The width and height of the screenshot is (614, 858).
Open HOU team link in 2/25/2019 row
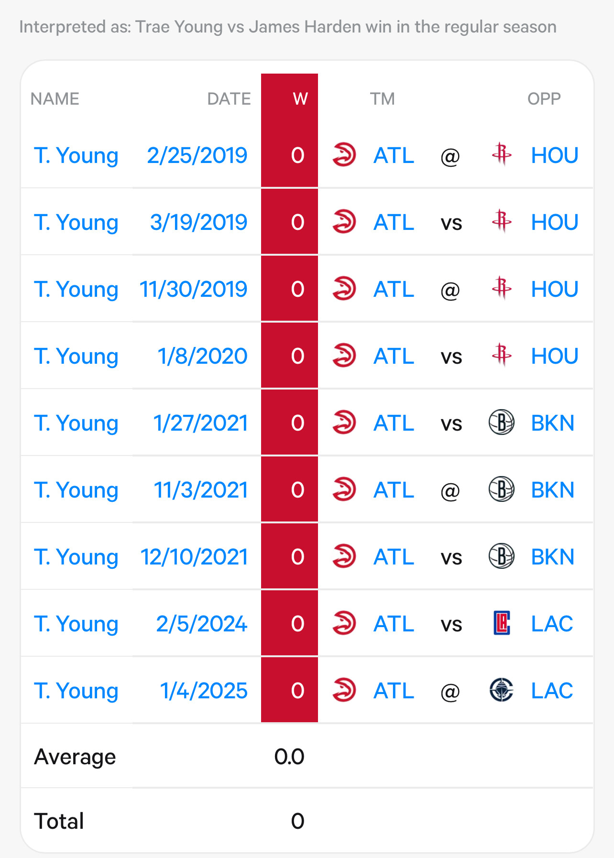555,155
